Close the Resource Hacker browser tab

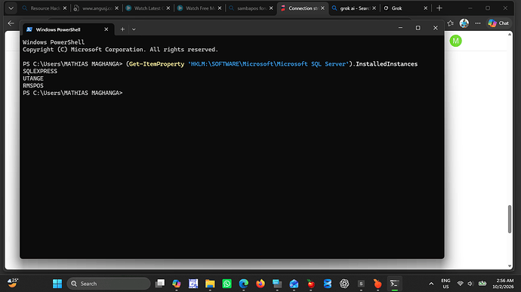[65, 8]
